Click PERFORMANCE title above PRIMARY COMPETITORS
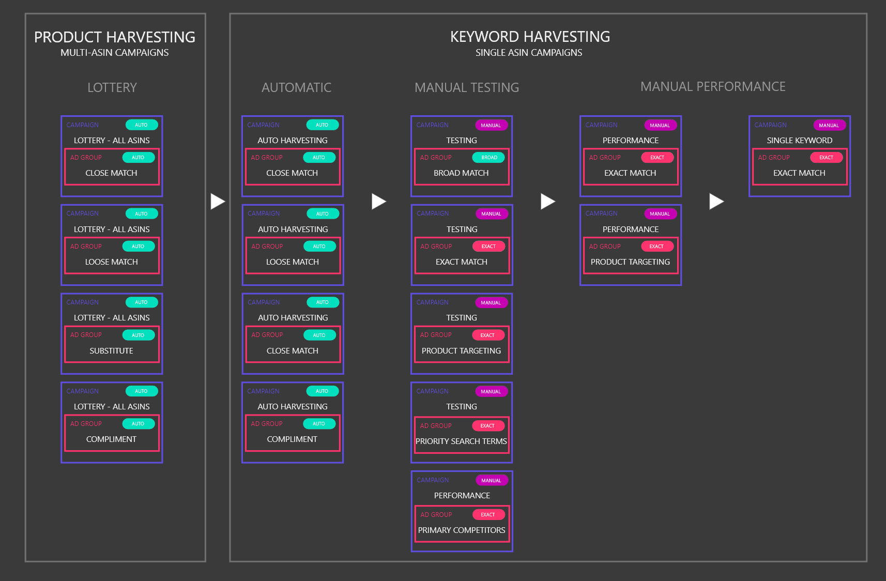The width and height of the screenshot is (886, 581). pyautogui.click(x=462, y=495)
